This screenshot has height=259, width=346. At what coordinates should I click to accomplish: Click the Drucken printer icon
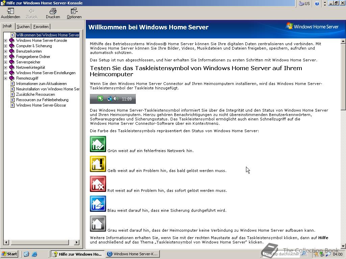click(53, 11)
